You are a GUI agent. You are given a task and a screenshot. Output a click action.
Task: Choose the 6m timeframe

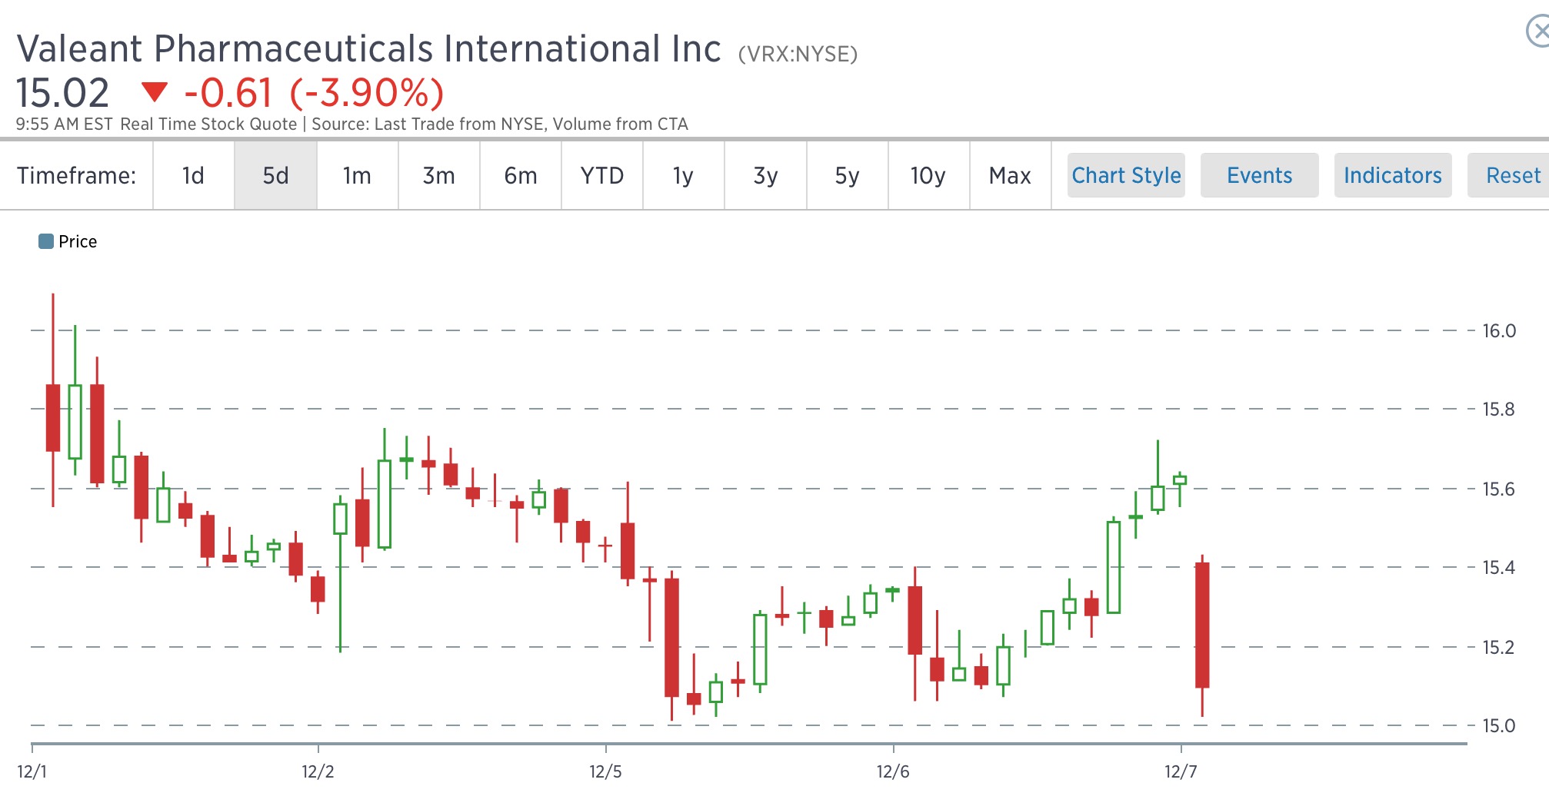coord(521,176)
